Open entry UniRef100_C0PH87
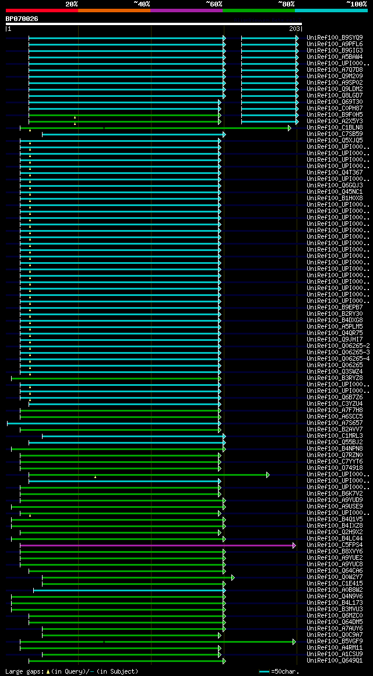Screen dimensions: 373x676 pyautogui.click(x=335, y=108)
